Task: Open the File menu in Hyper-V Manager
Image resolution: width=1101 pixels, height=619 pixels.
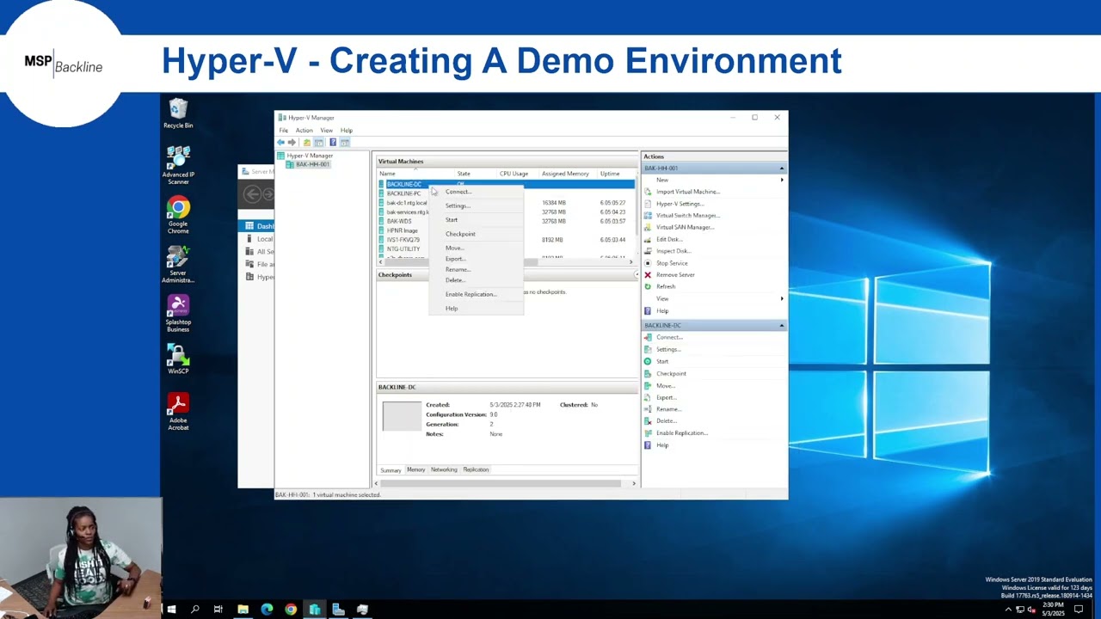Action: click(x=283, y=131)
